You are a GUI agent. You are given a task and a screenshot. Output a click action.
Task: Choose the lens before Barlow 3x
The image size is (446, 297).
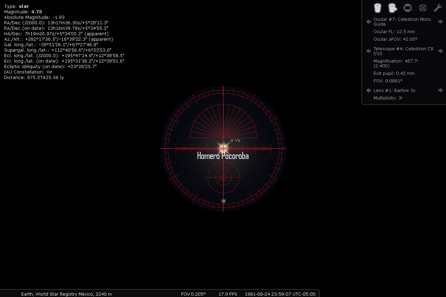coord(369,91)
